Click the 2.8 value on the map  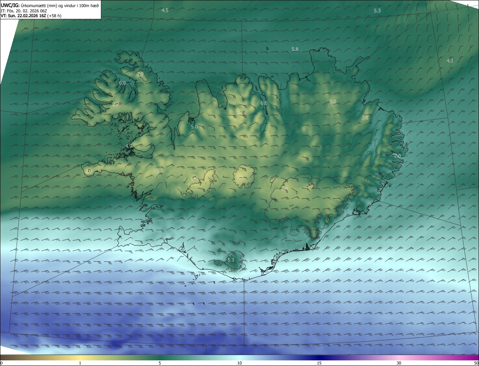pyautogui.click(x=365, y=118)
